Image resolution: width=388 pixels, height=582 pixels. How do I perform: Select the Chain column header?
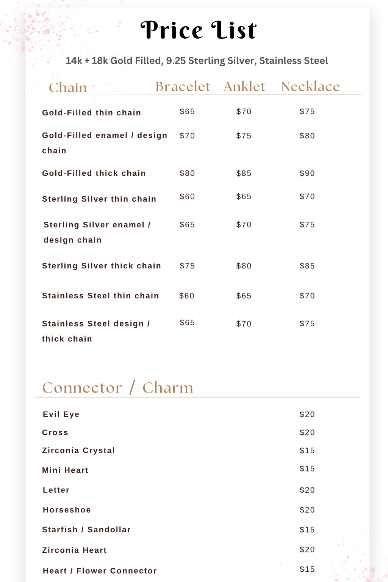coord(68,88)
